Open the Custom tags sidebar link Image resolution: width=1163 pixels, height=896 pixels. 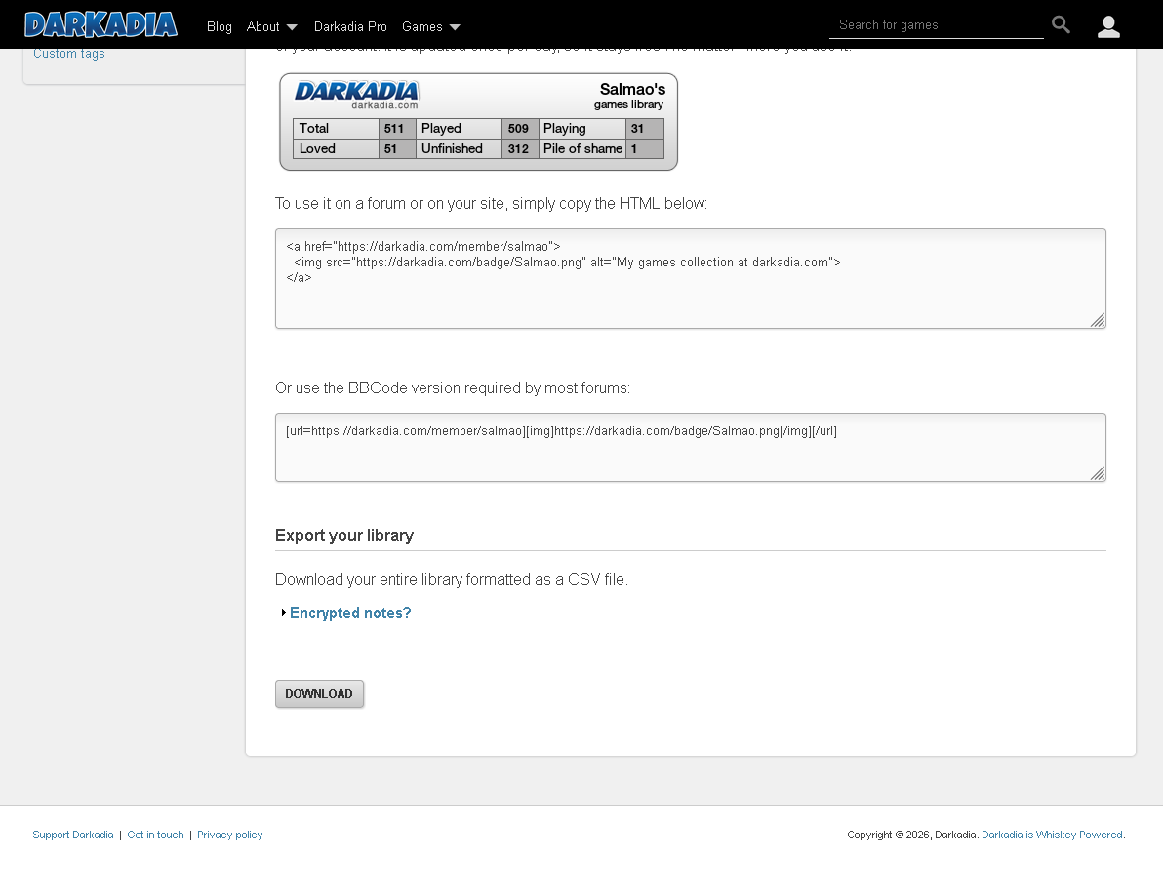point(69,54)
